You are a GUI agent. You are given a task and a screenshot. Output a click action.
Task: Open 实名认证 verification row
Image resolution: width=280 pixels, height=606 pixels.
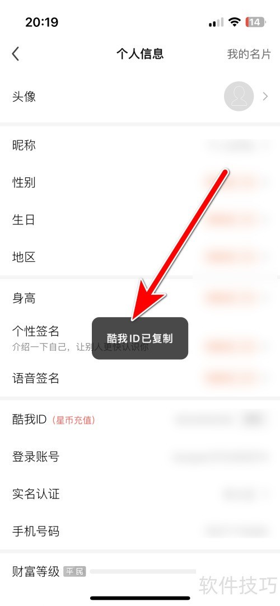140,494
